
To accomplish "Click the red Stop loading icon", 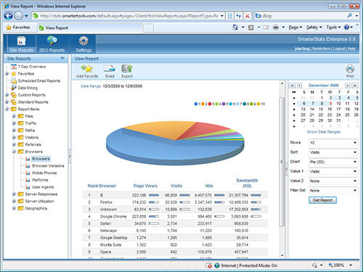I will click(x=248, y=16).
